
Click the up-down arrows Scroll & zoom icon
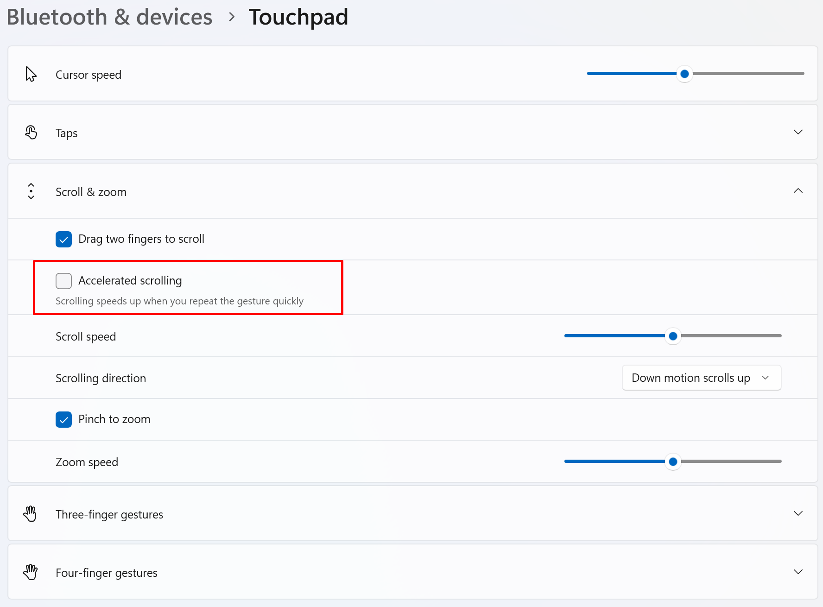pyautogui.click(x=31, y=191)
